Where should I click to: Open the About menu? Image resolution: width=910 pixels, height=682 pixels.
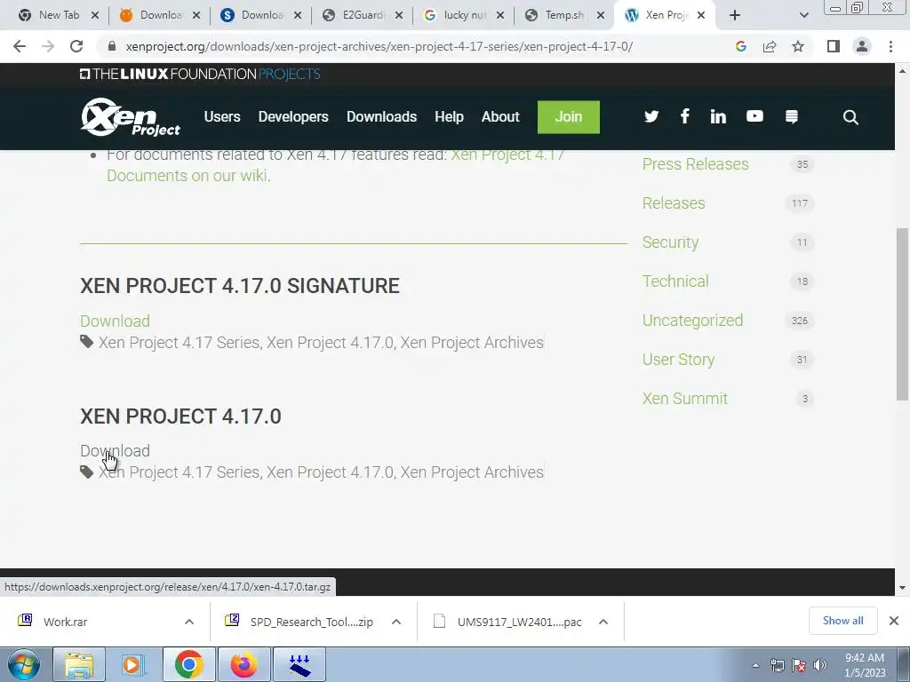coord(500,116)
